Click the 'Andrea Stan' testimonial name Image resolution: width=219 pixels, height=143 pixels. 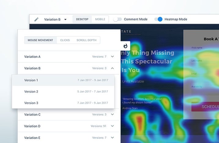130,108
